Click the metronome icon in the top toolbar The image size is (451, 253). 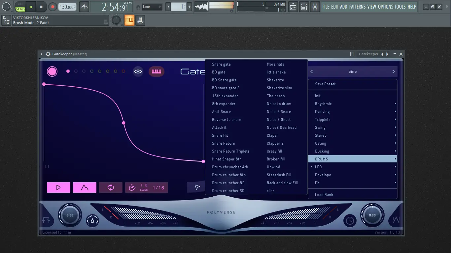pos(84,7)
